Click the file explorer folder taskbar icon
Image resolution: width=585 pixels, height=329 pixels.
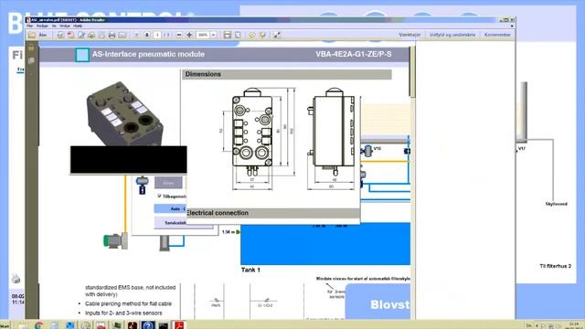click(x=23, y=325)
